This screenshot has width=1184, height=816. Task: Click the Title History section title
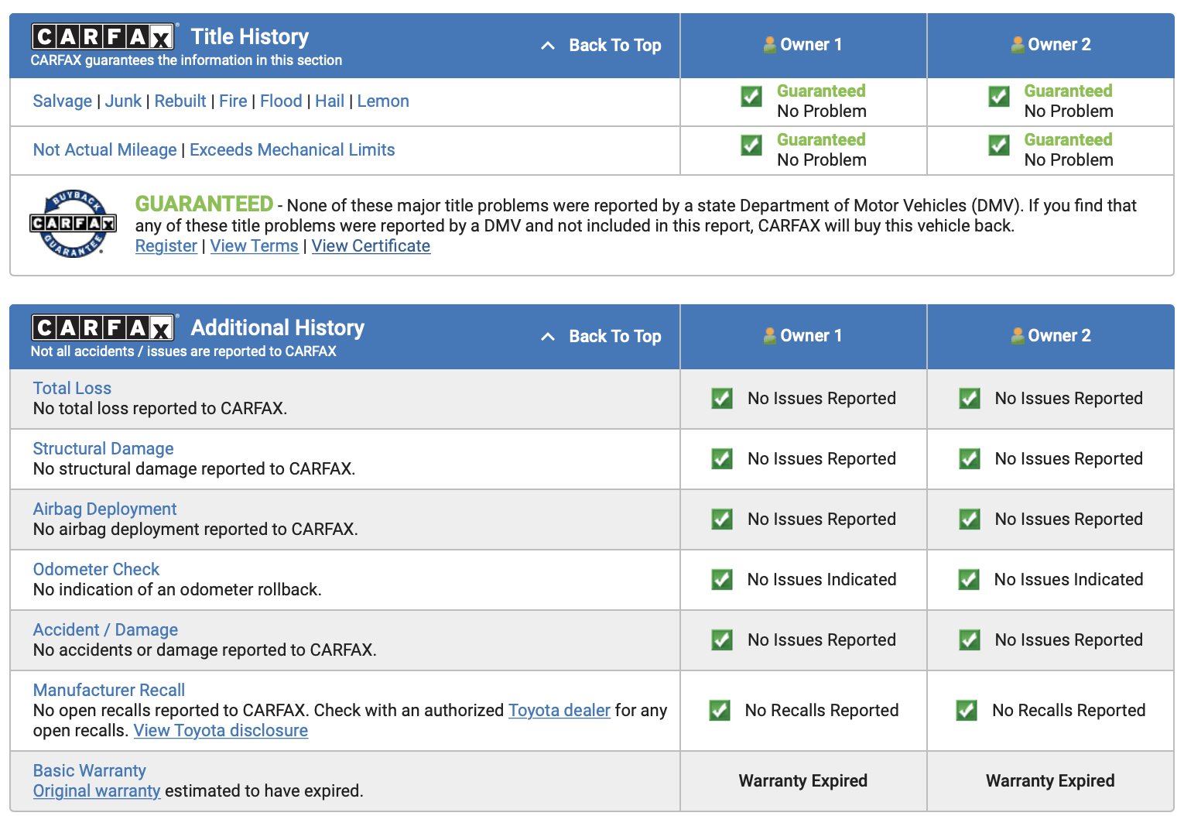[250, 36]
